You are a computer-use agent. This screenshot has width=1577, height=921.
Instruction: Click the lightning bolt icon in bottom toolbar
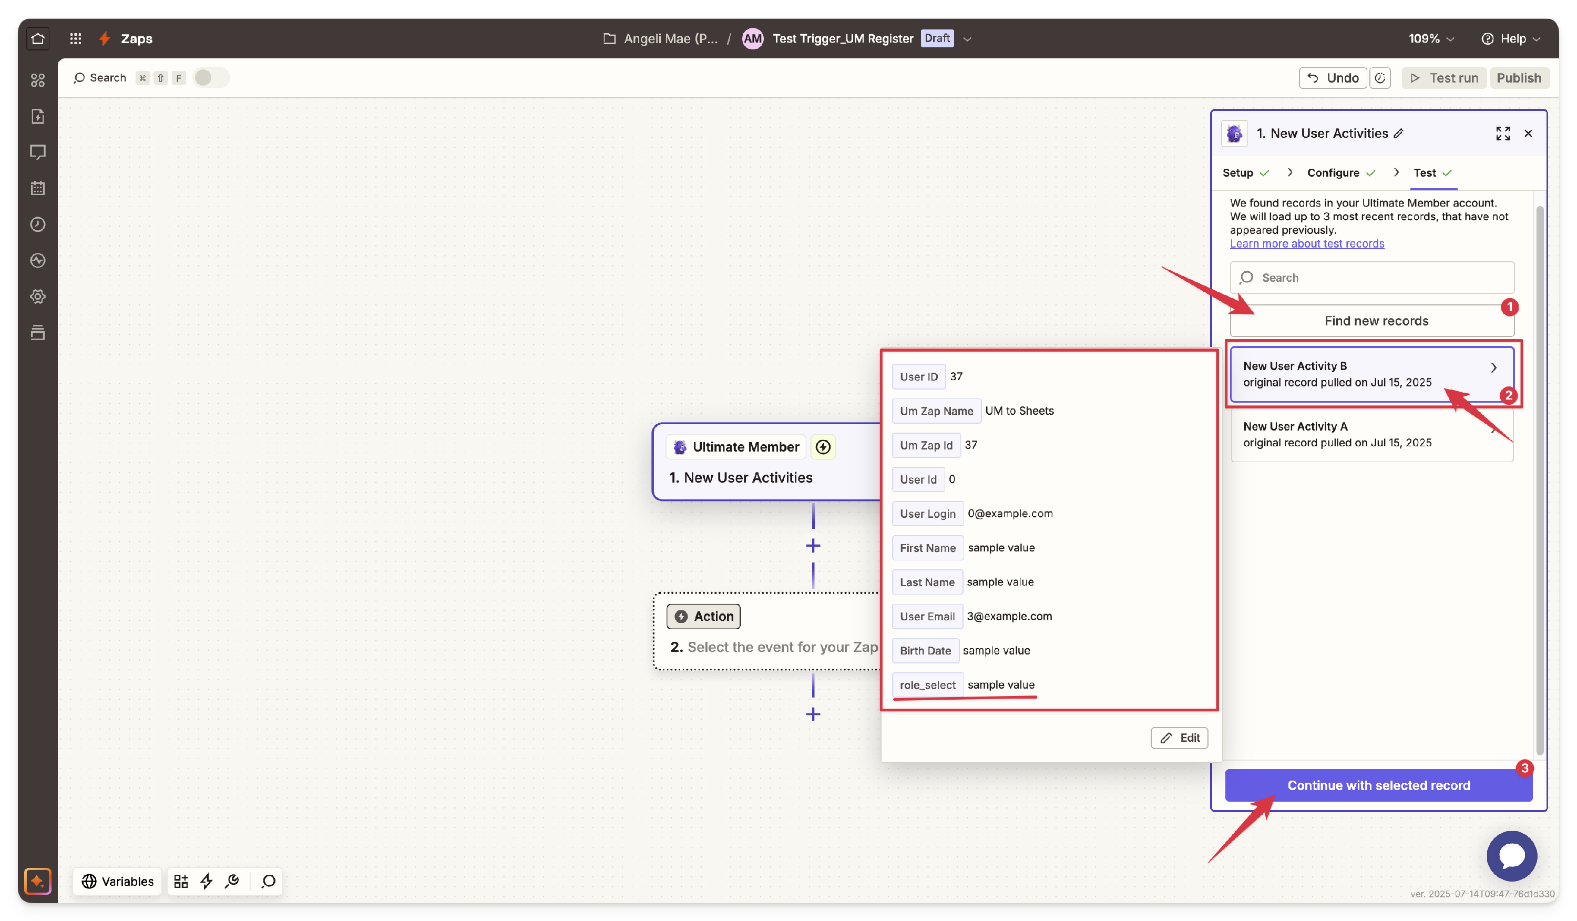click(207, 882)
